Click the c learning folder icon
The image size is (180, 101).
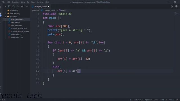[x=8, y=10]
